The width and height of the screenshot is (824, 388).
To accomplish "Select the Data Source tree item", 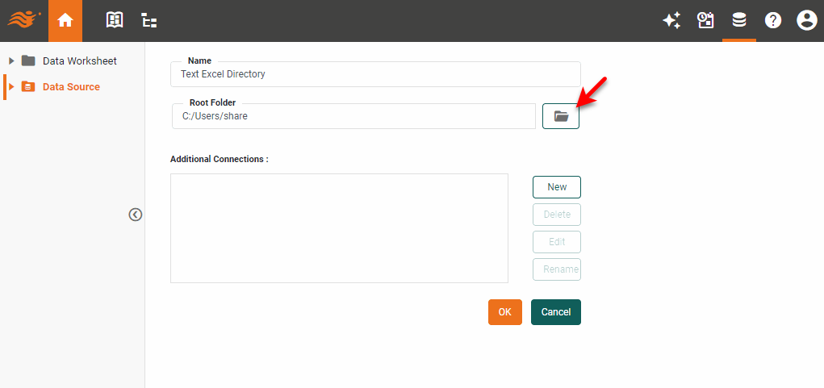I will (x=71, y=86).
